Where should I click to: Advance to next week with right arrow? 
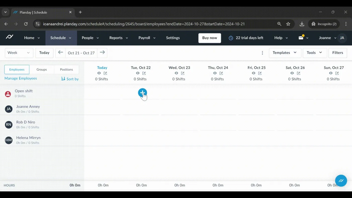tap(102, 53)
